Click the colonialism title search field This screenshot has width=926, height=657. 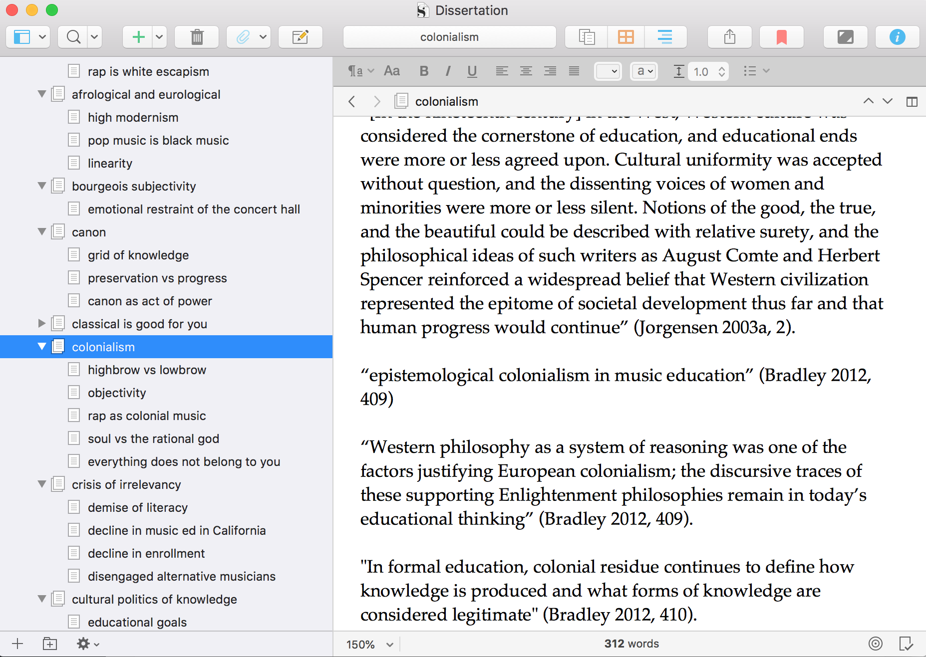(x=449, y=37)
